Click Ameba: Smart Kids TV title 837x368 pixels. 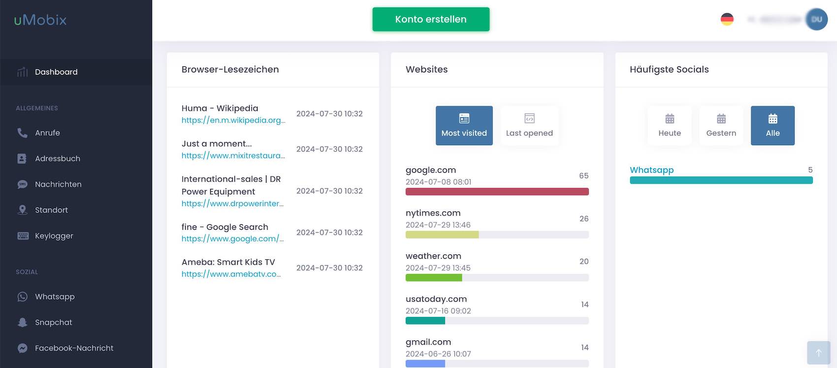pos(228,262)
